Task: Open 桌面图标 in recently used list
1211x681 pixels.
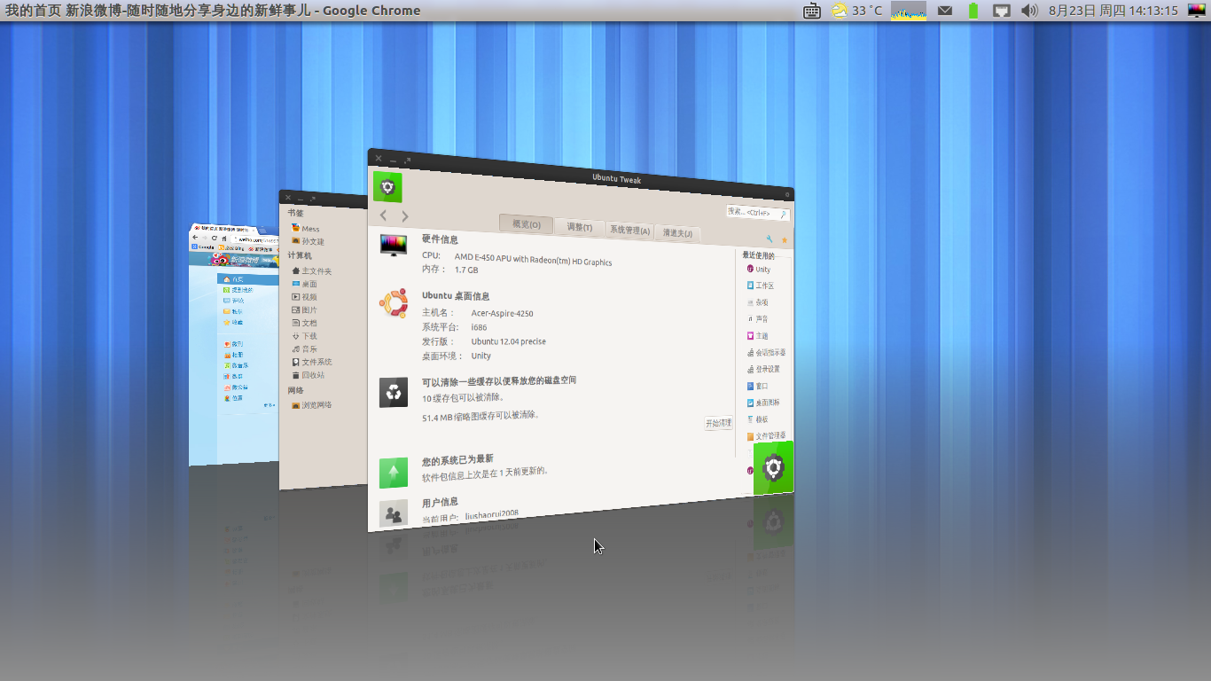Action: (763, 403)
